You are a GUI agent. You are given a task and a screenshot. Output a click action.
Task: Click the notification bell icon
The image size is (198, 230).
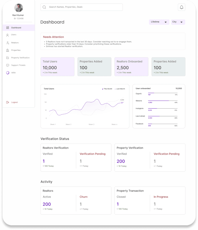click(x=181, y=7)
